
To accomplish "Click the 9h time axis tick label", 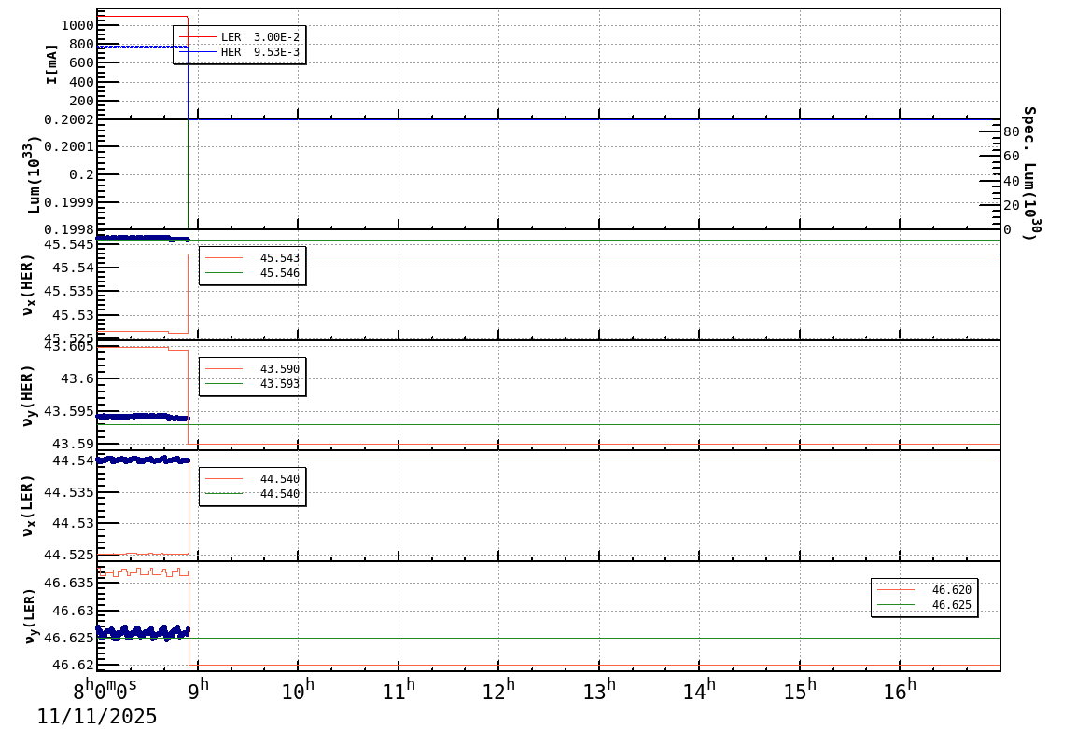I will 198,691.
